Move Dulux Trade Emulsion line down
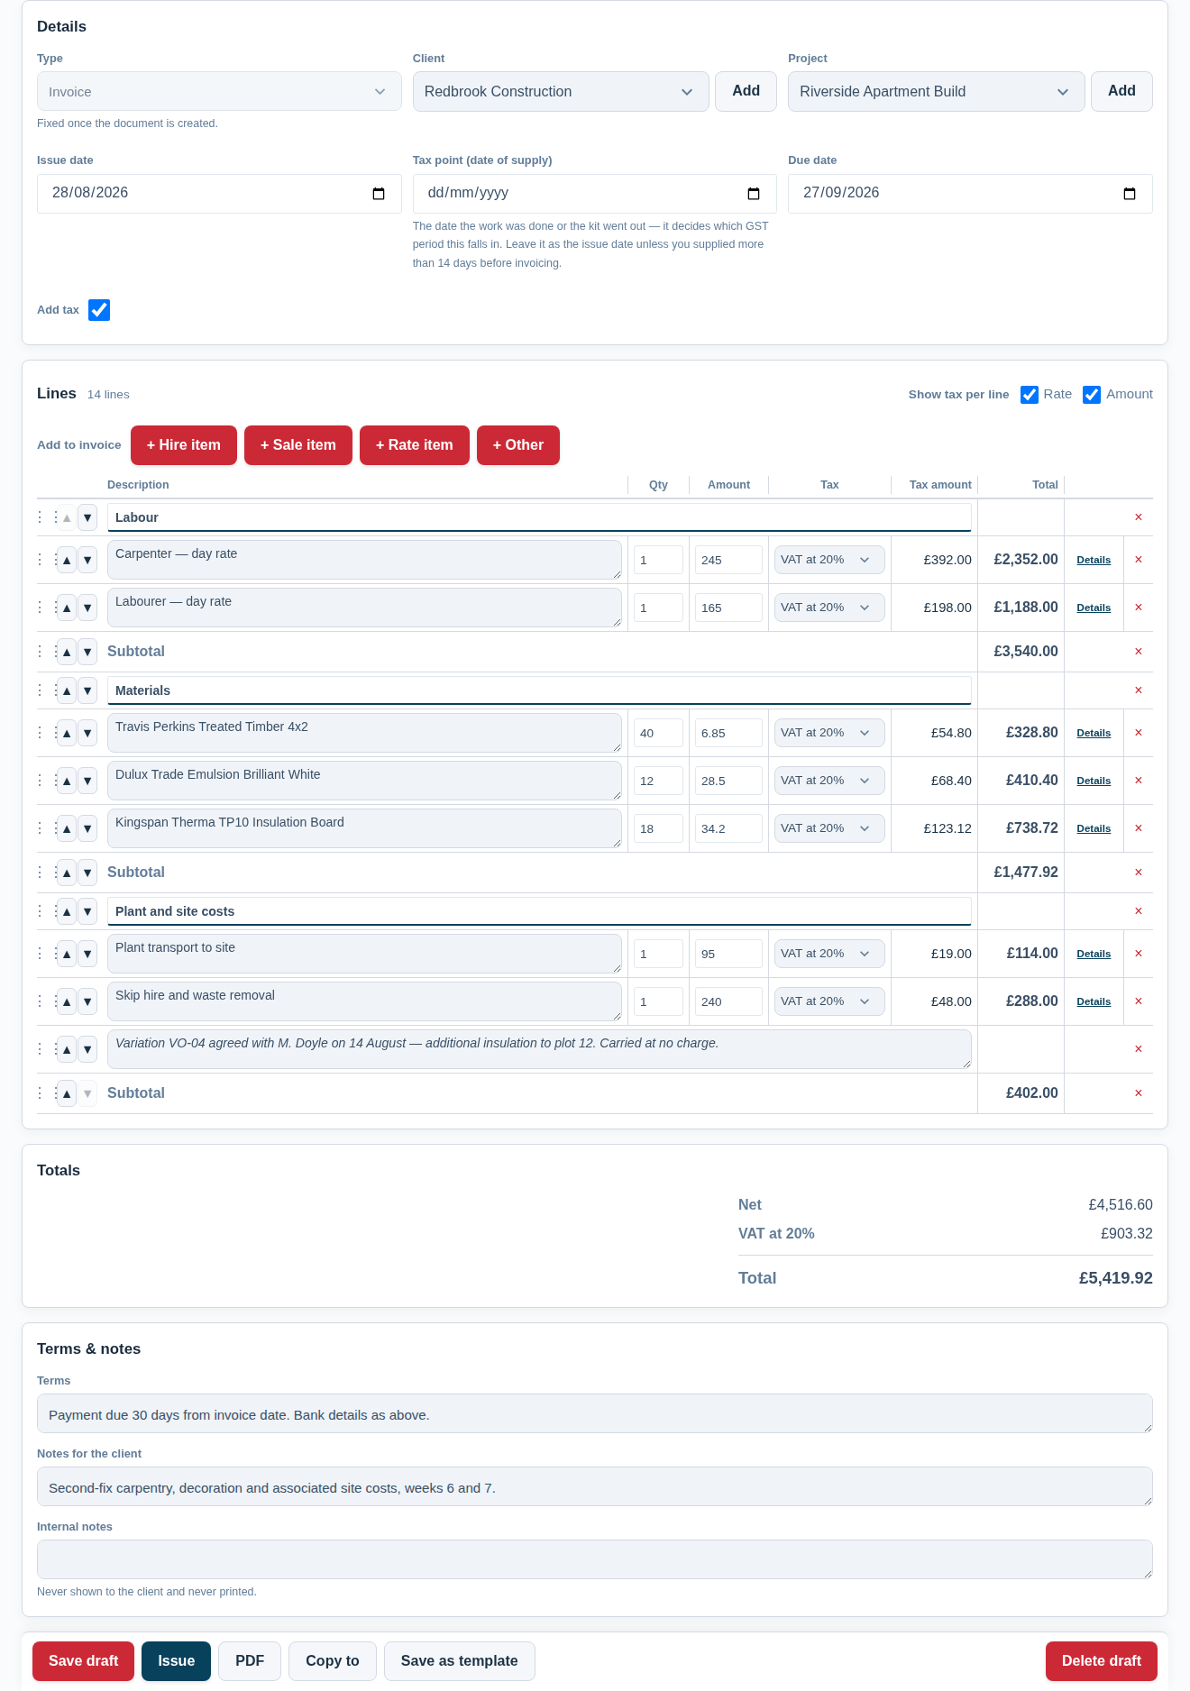This screenshot has width=1190, height=1691. pyautogui.click(x=87, y=782)
